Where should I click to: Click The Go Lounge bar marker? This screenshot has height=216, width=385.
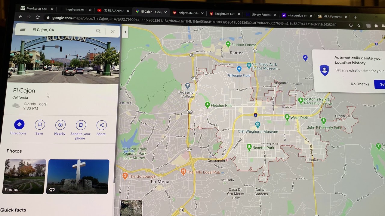pyautogui.click(x=125, y=176)
